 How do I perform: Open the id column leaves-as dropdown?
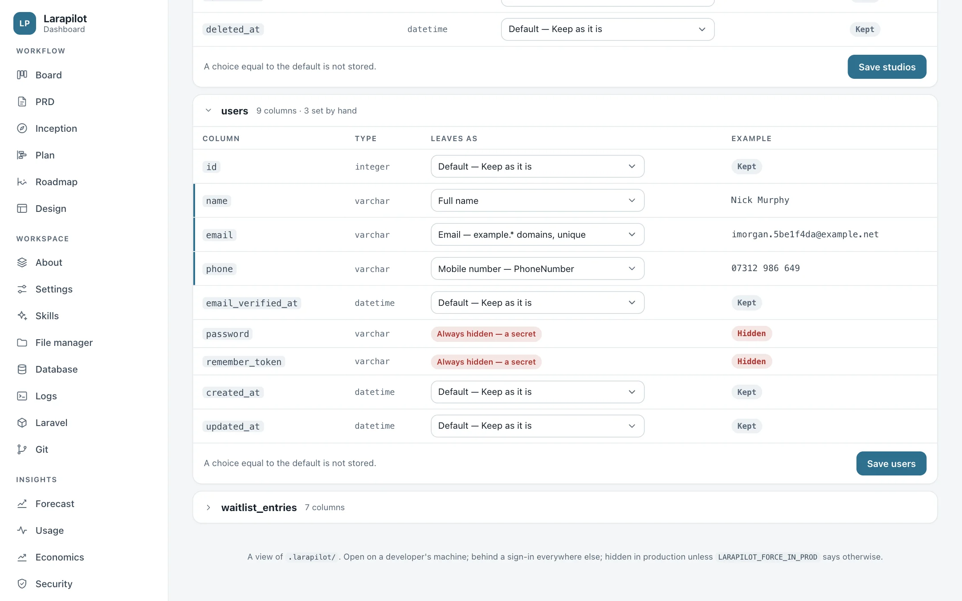537,166
